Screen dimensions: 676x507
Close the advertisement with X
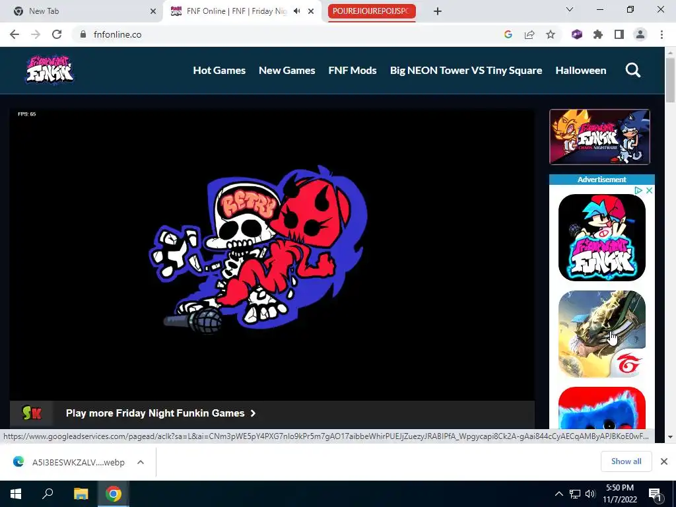[x=650, y=191]
